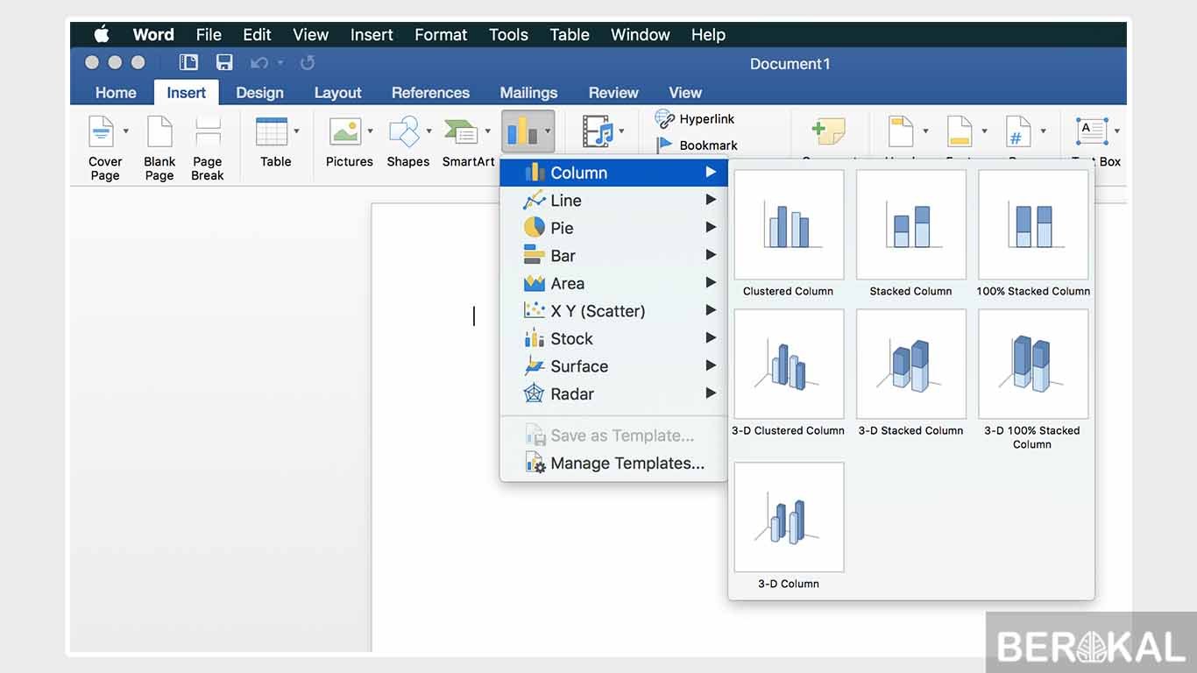The image size is (1197, 673).
Task: Click the Chart icon in ribbon
Action: (x=521, y=131)
